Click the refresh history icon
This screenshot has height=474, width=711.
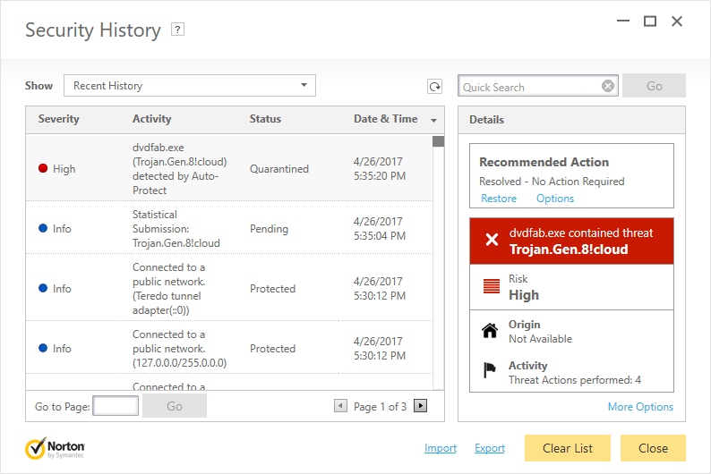pos(434,87)
